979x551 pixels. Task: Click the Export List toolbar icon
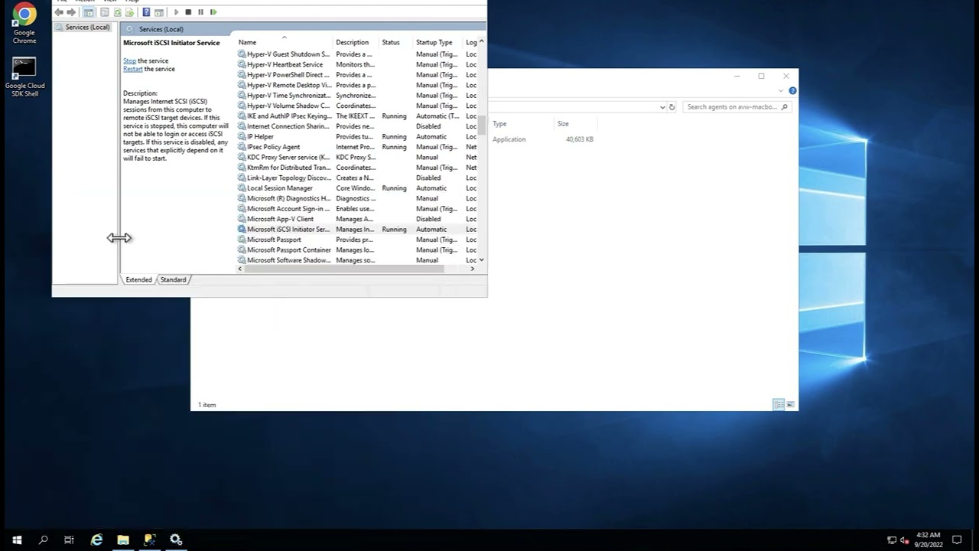pos(129,12)
